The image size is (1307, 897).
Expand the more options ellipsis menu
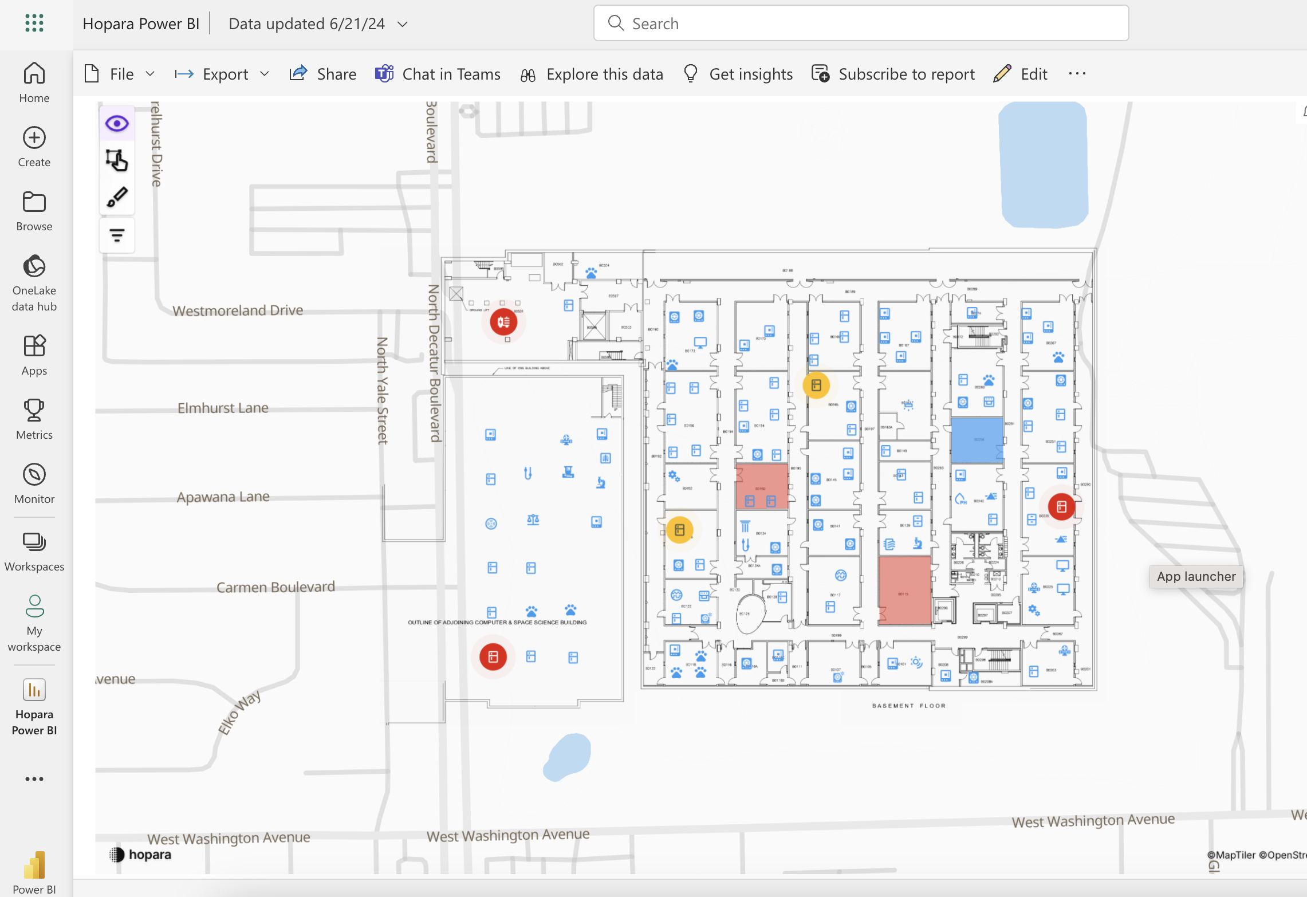1077,73
